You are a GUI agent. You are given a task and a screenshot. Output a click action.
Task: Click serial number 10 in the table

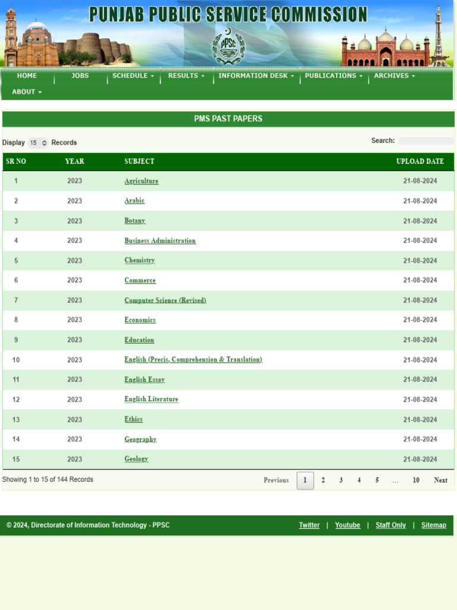coord(16,360)
